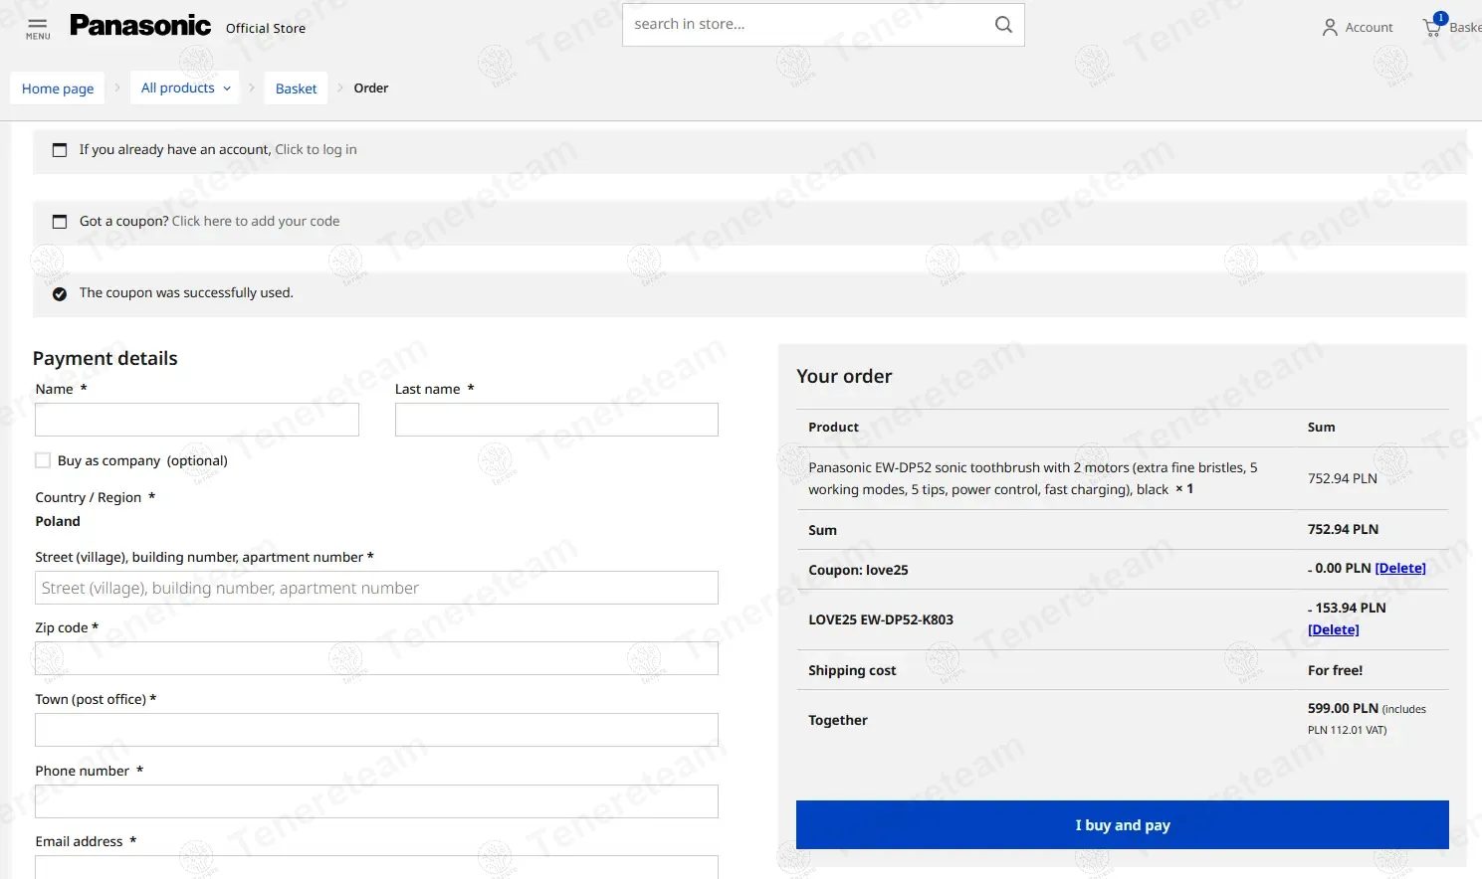
Task: Focus the Phone number input field
Action: click(x=376, y=801)
